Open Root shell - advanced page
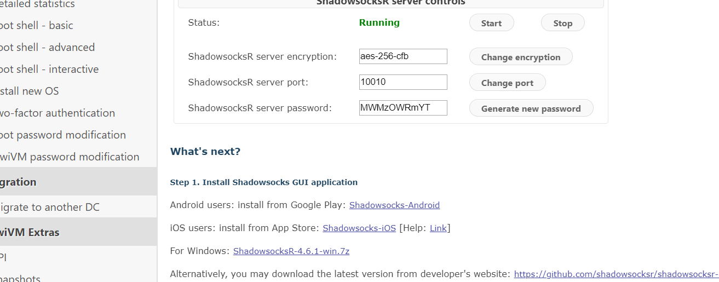Image resolution: width=719 pixels, height=282 pixels. pyautogui.click(x=47, y=48)
